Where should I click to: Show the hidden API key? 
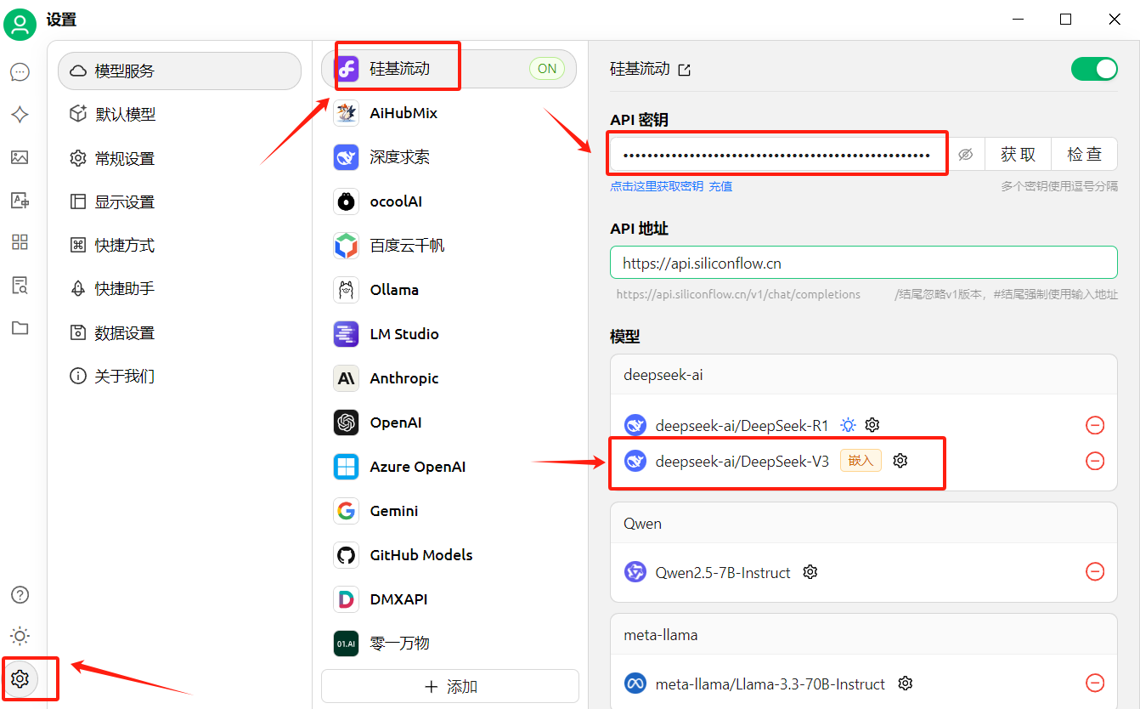coord(965,155)
